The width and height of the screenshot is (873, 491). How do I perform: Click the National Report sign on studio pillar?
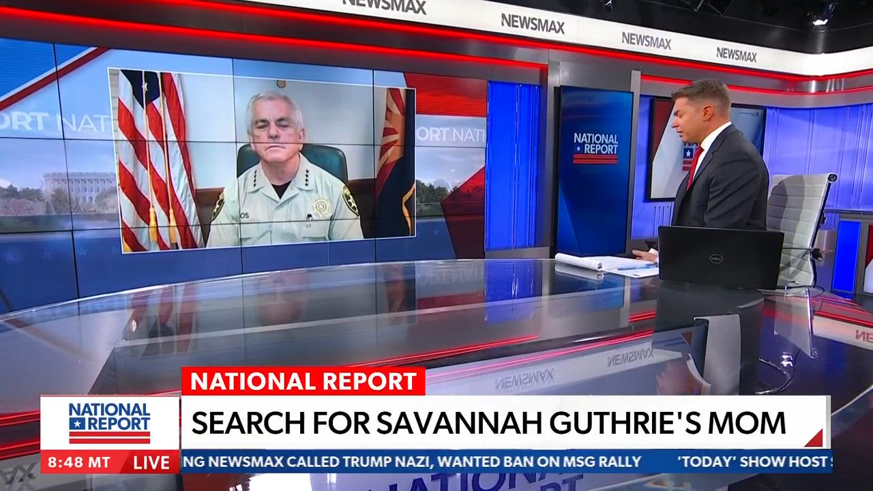(x=595, y=148)
